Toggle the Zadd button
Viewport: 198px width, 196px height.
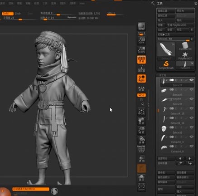pos(8,14)
